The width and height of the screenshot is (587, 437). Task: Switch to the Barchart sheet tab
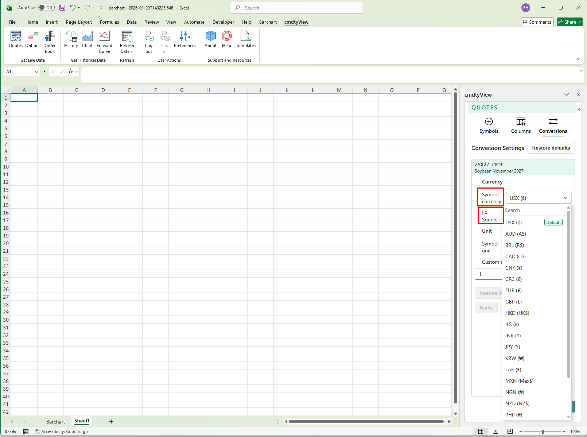(x=55, y=422)
